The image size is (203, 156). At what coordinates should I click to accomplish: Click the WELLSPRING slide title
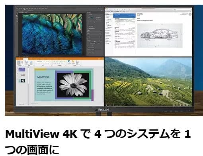point(43,77)
